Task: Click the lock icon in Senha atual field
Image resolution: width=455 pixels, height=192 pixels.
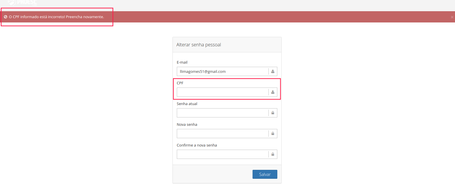Action: 273,113
